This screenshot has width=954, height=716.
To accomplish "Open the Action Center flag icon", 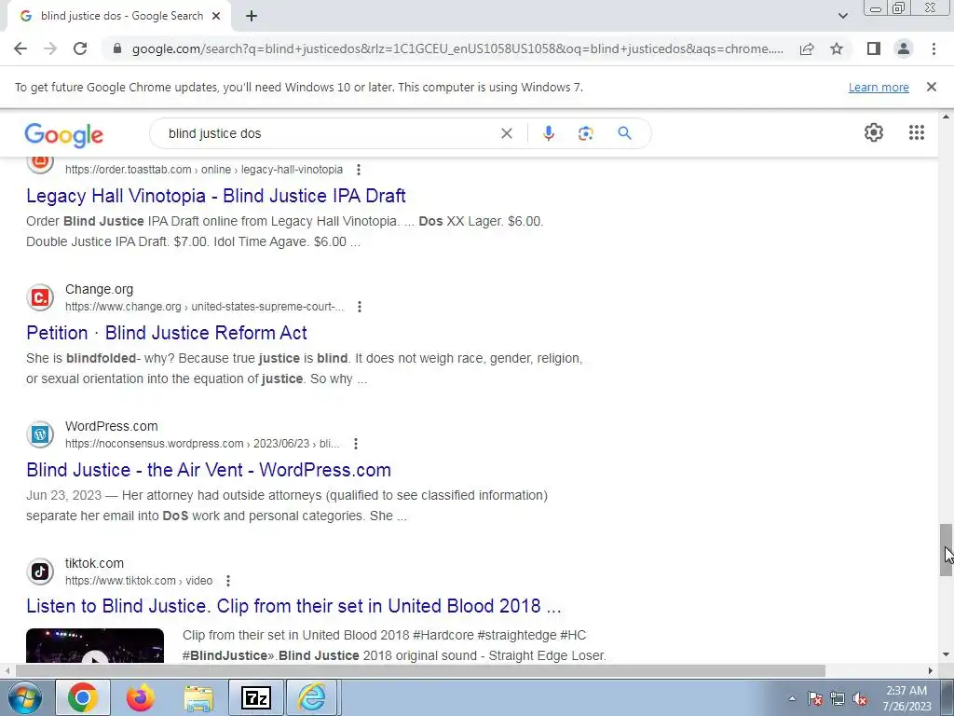I will pyautogui.click(x=815, y=698).
